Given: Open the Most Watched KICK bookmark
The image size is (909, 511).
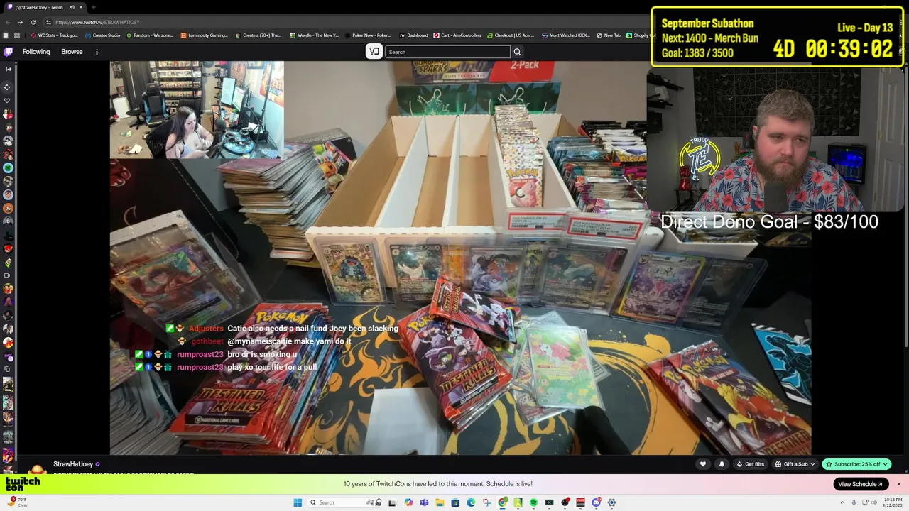Looking at the screenshot, I should point(566,35).
